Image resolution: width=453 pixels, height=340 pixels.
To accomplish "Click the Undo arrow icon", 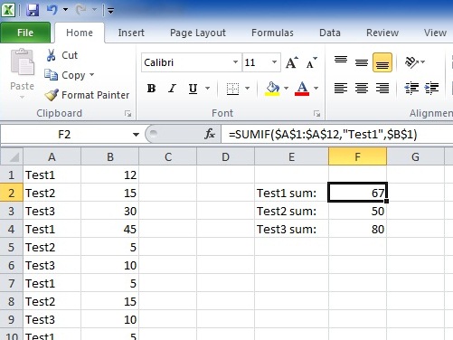I will tap(52, 10).
